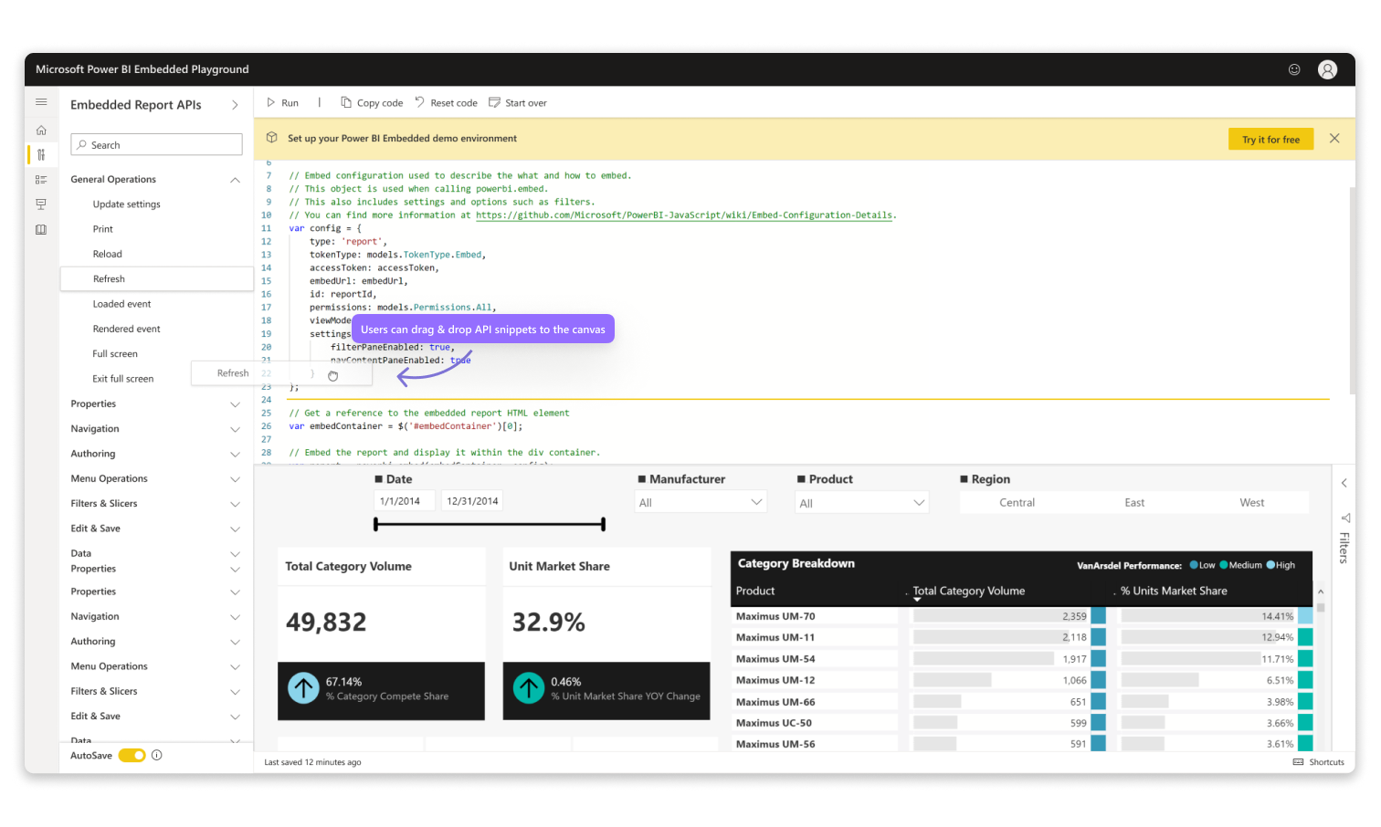Screen dimensions: 1381x827
Task: Select the API tools sidebar icon
Action: click(41, 155)
